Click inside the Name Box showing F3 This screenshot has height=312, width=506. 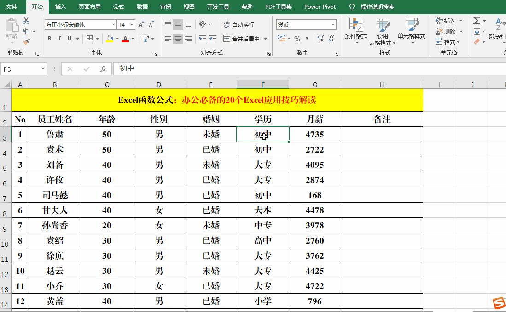18,68
